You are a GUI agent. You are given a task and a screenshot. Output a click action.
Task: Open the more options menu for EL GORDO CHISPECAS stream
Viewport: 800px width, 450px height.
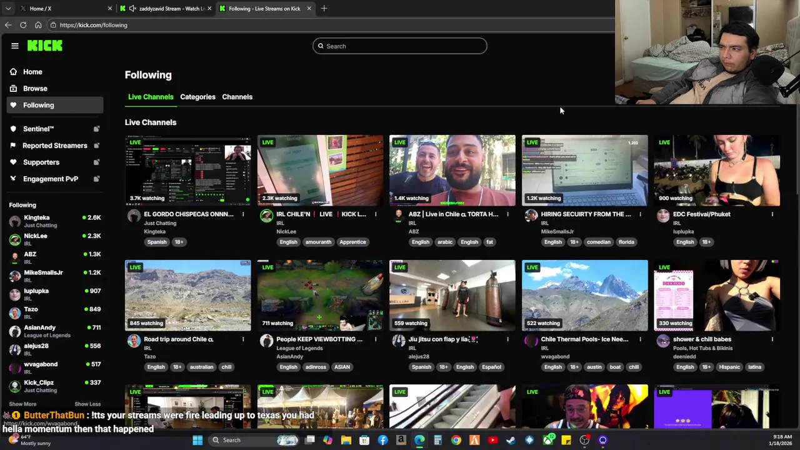pyautogui.click(x=243, y=214)
